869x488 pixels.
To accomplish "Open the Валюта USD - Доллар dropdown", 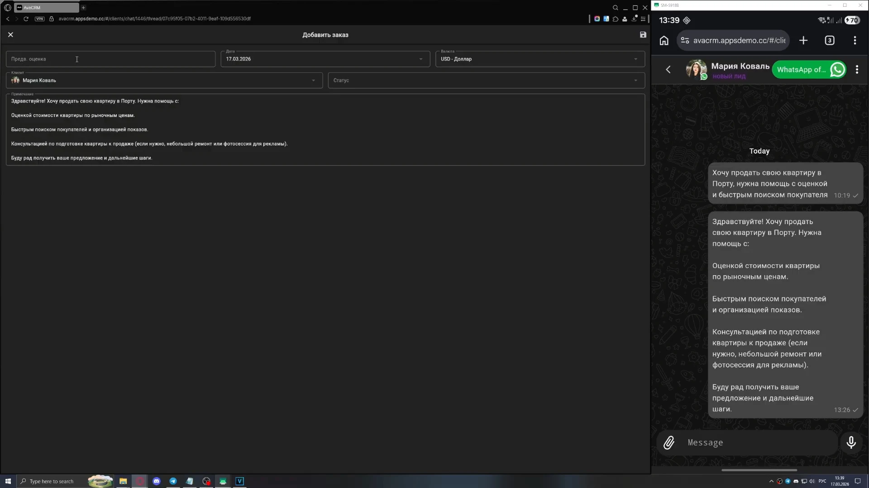I will tap(540, 59).
